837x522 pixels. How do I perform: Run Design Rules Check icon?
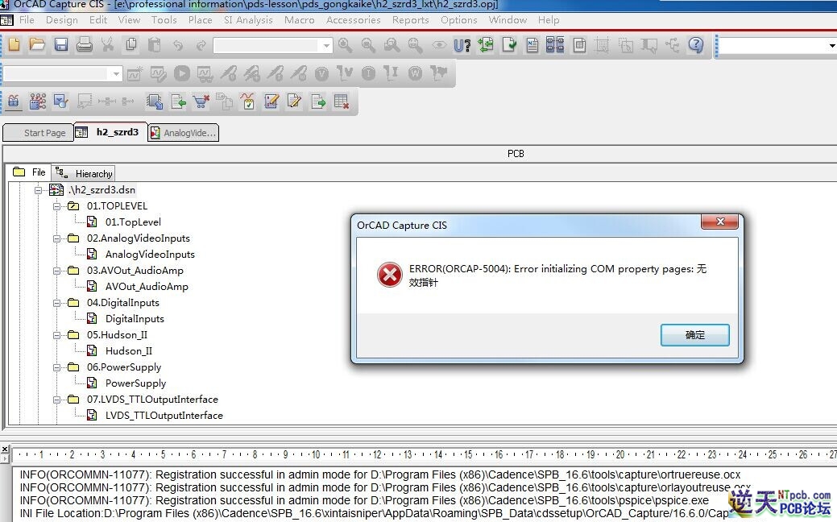click(509, 45)
